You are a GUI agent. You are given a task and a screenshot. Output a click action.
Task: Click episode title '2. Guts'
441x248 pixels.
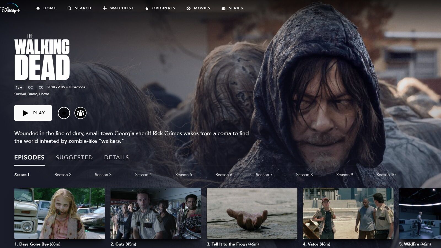click(117, 244)
